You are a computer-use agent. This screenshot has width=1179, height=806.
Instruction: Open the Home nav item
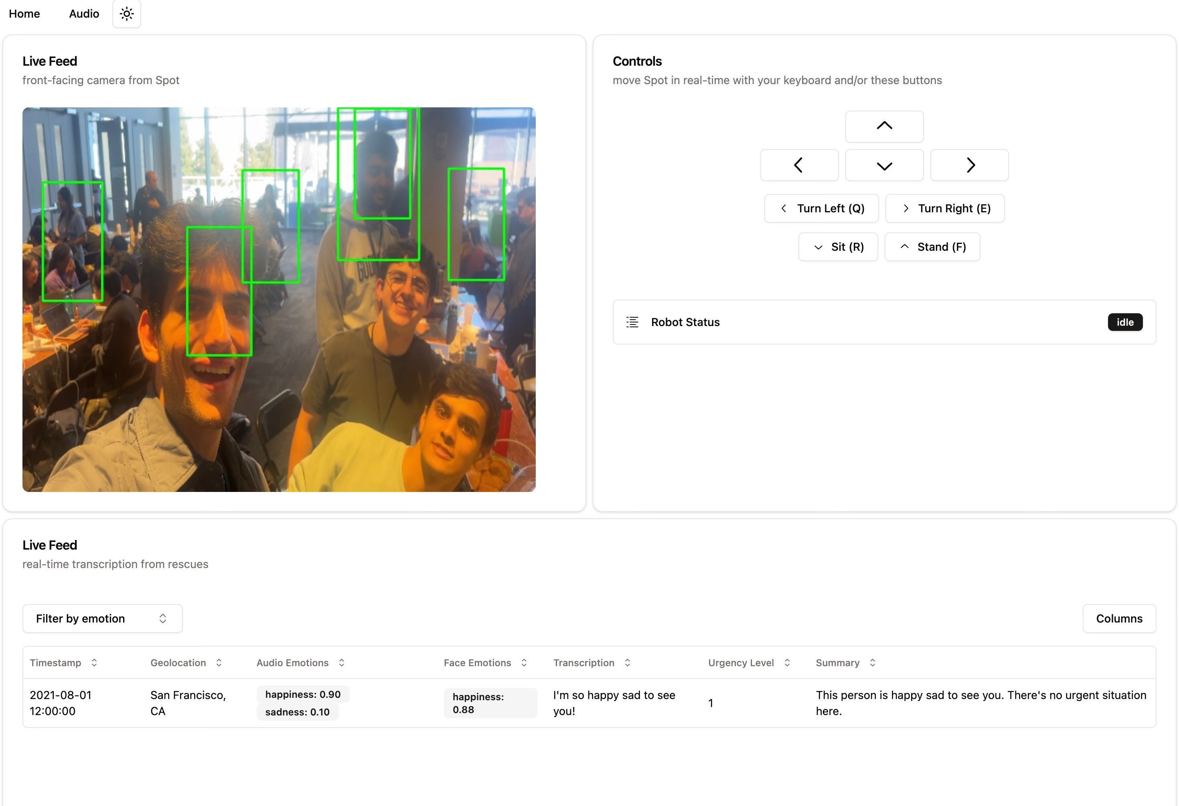[24, 14]
